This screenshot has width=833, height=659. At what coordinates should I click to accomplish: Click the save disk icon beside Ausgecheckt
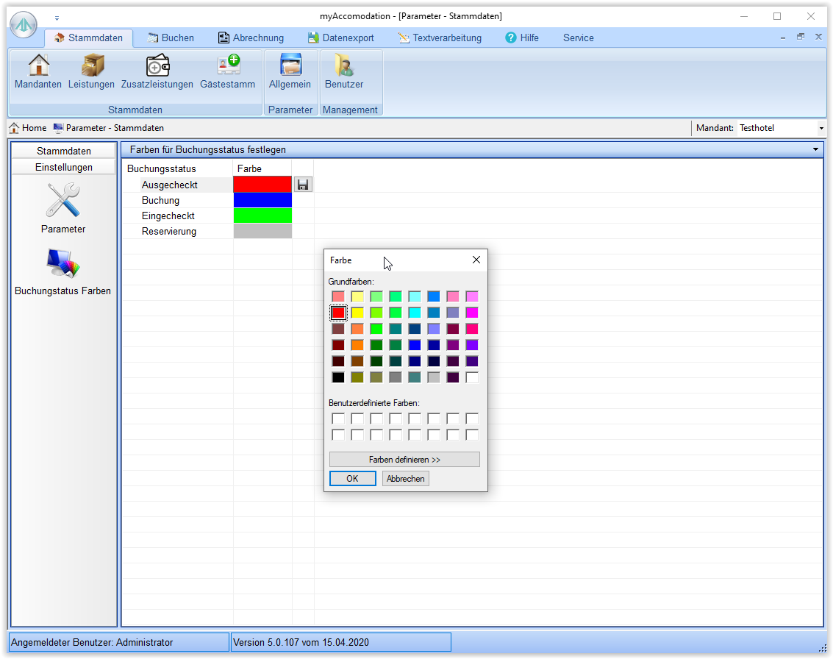click(x=303, y=185)
